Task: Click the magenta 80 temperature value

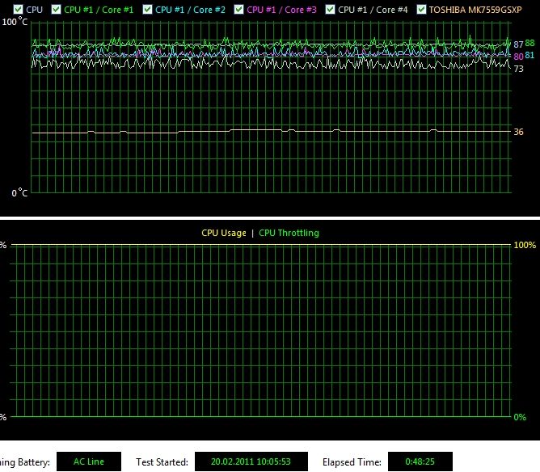Action: point(518,57)
